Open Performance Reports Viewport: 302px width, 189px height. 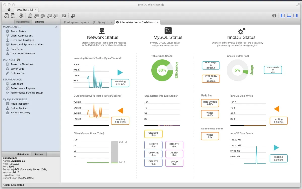tap(23, 88)
